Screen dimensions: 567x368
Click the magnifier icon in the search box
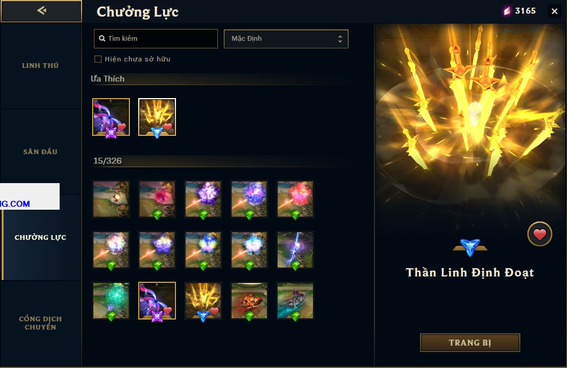[102, 38]
